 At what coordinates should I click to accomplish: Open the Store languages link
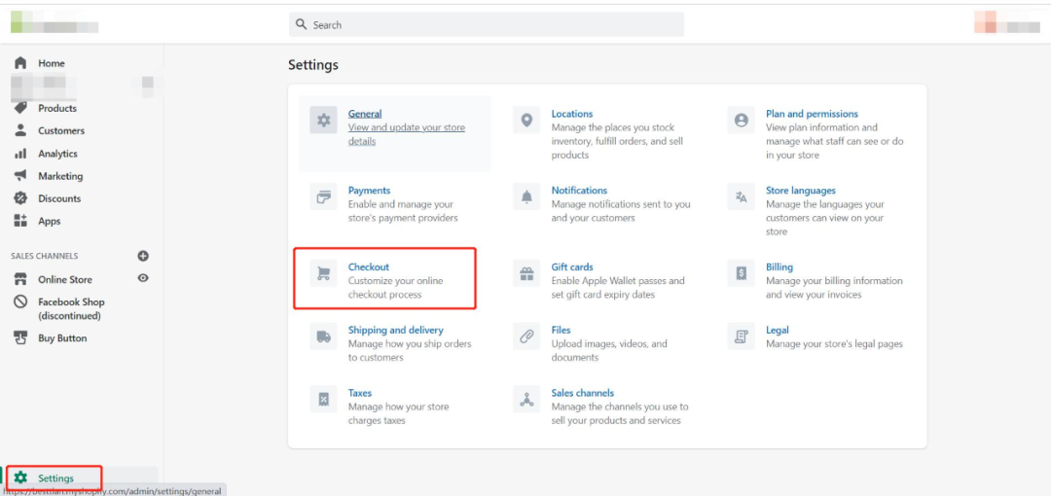point(801,191)
